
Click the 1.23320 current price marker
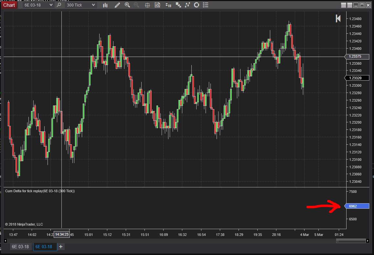(x=357, y=78)
